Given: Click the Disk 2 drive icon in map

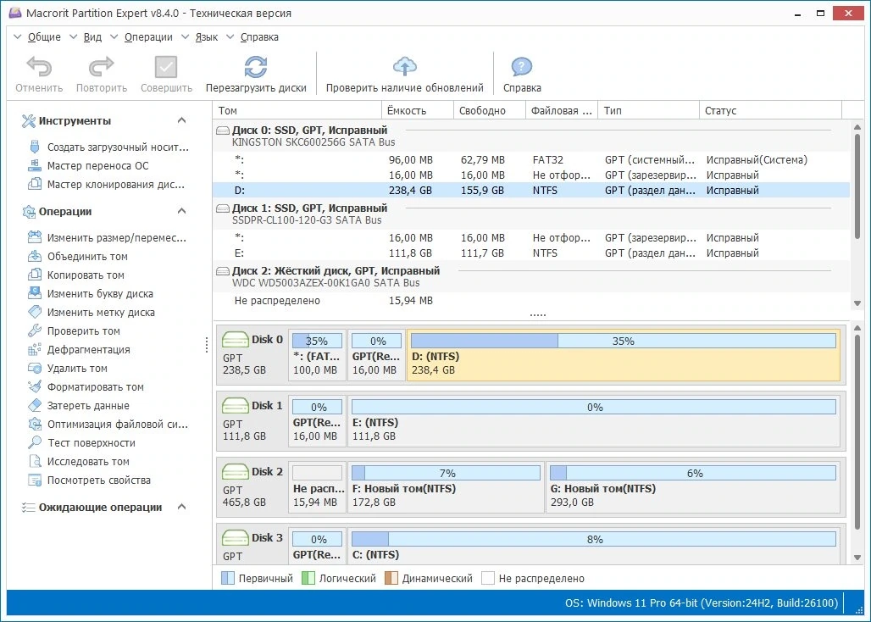Looking at the screenshot, I should pos(235,471).
